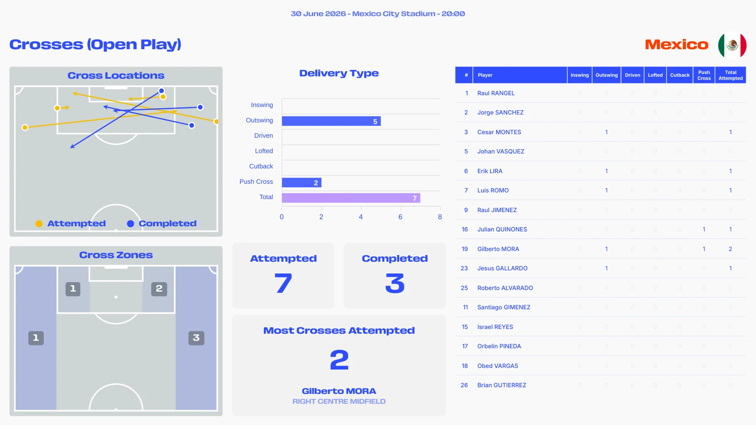
Task: Sort by Total Attempted column header
Action: pyautogui.click(x=730, y=75)
